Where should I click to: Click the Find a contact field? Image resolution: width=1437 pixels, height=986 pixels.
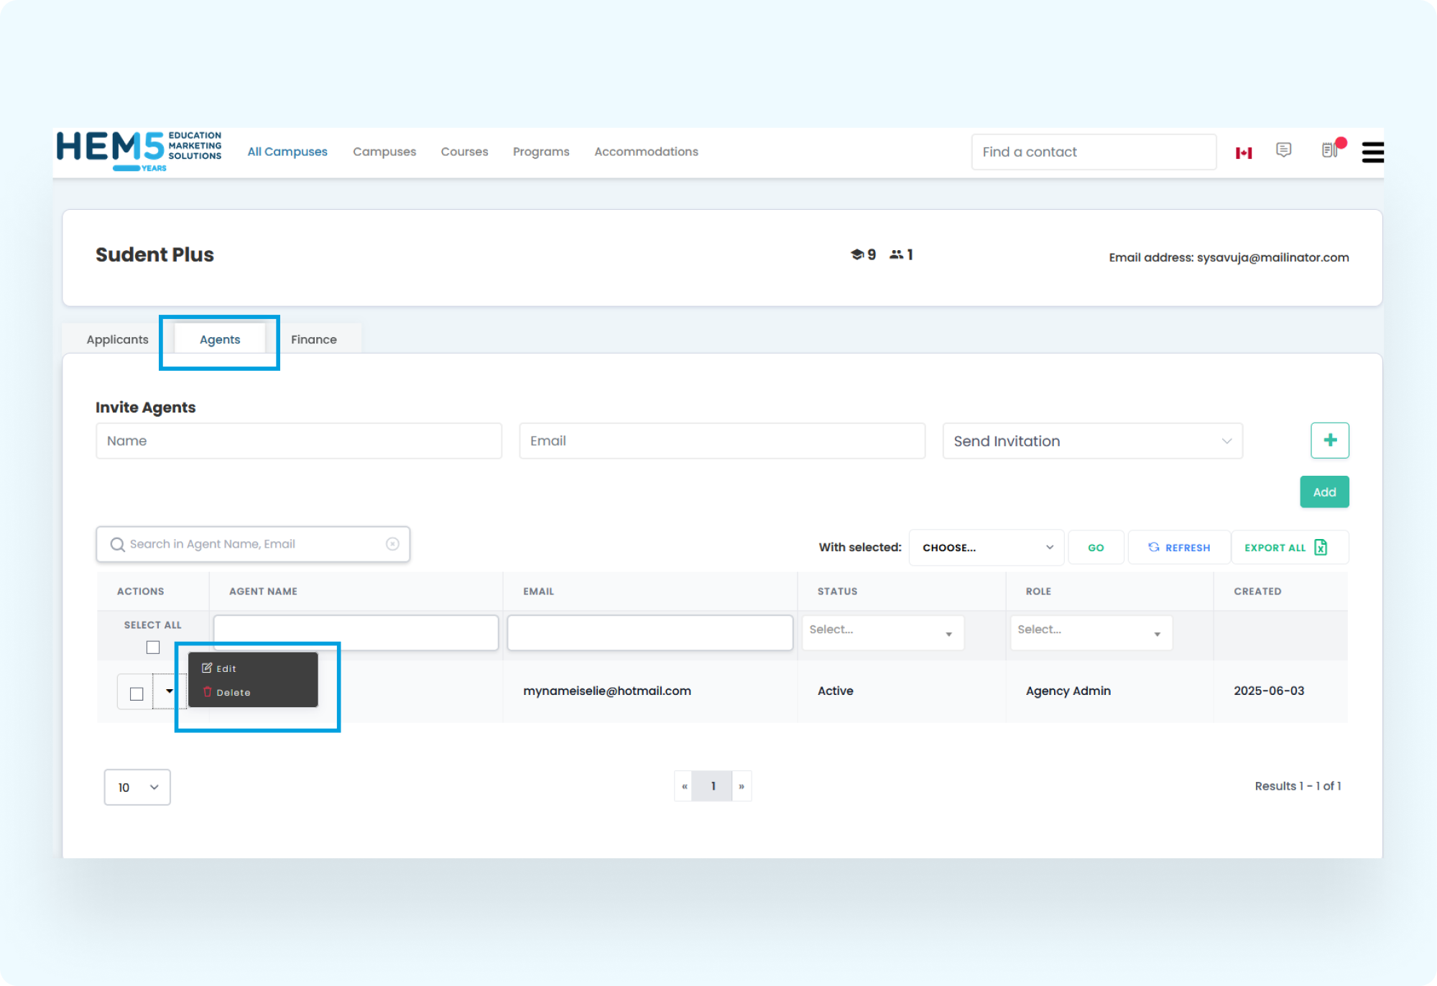[x=1093, y=152]
